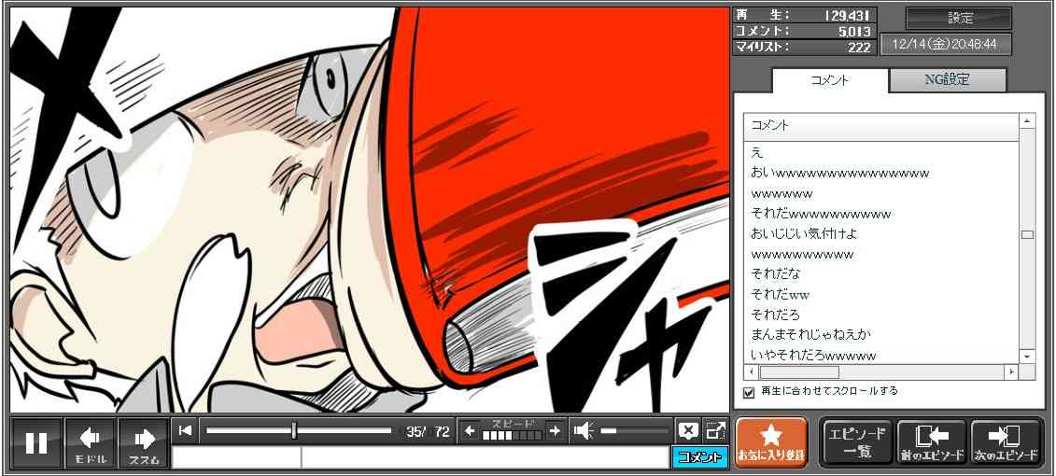The image size is (1056, 476).
Task: Toggle the scroll-with-playback checkbox
Action: pos(749,392)
